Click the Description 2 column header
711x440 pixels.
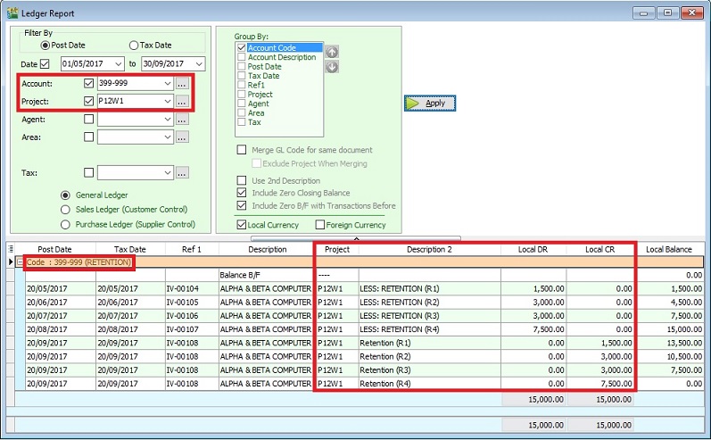coord(429,249)
